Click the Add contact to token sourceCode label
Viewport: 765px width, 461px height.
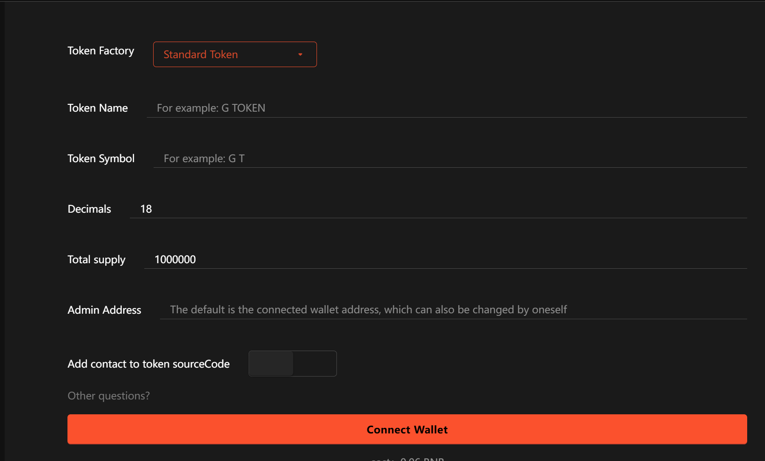[x=148, y=364]
